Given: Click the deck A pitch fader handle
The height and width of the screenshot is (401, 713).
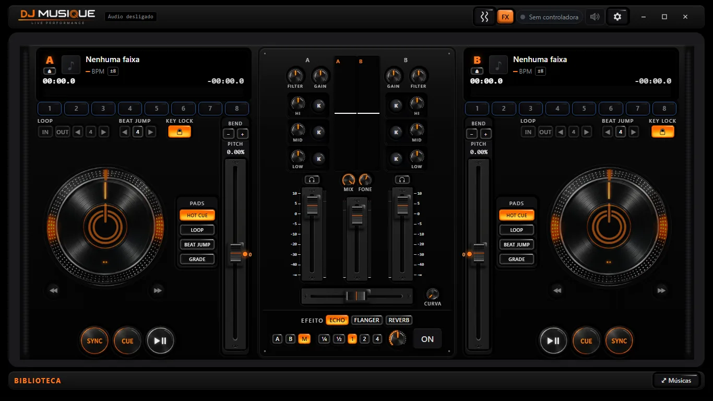Looking at the screenshot, I should click(237, 253).
